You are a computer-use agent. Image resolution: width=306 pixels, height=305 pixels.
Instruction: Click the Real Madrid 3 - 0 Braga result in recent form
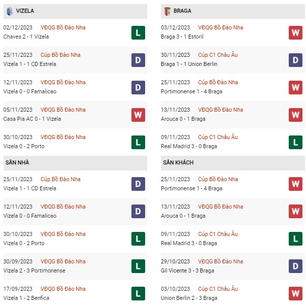click(x=189, y=146)
